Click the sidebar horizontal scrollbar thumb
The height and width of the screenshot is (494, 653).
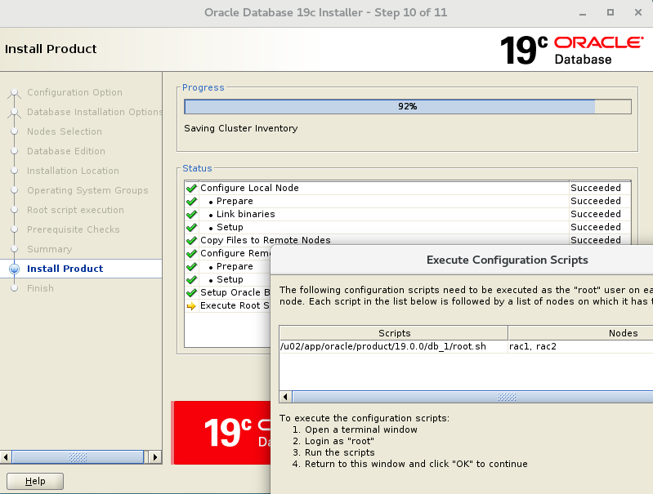click(x=78, y=457)
